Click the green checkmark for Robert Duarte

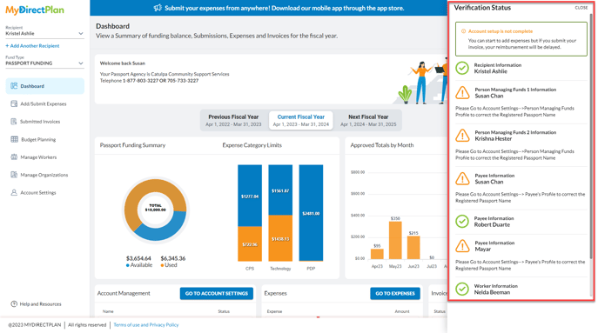462,222
